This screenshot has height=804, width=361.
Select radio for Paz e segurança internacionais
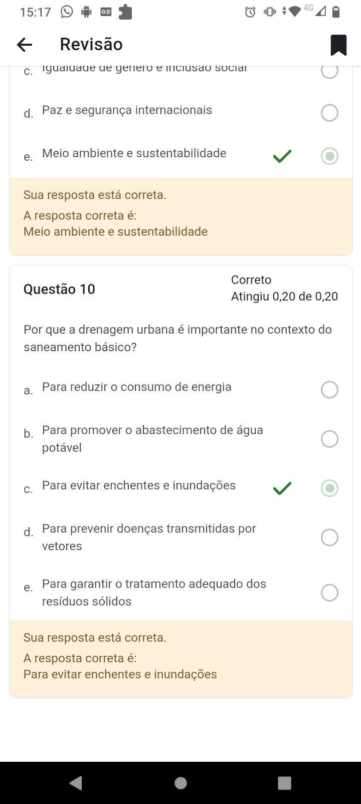click(x=329, y=113)
